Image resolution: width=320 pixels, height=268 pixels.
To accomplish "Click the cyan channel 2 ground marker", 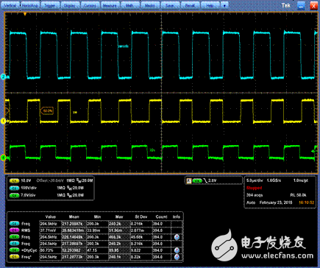I will click(x=3, y=77).
